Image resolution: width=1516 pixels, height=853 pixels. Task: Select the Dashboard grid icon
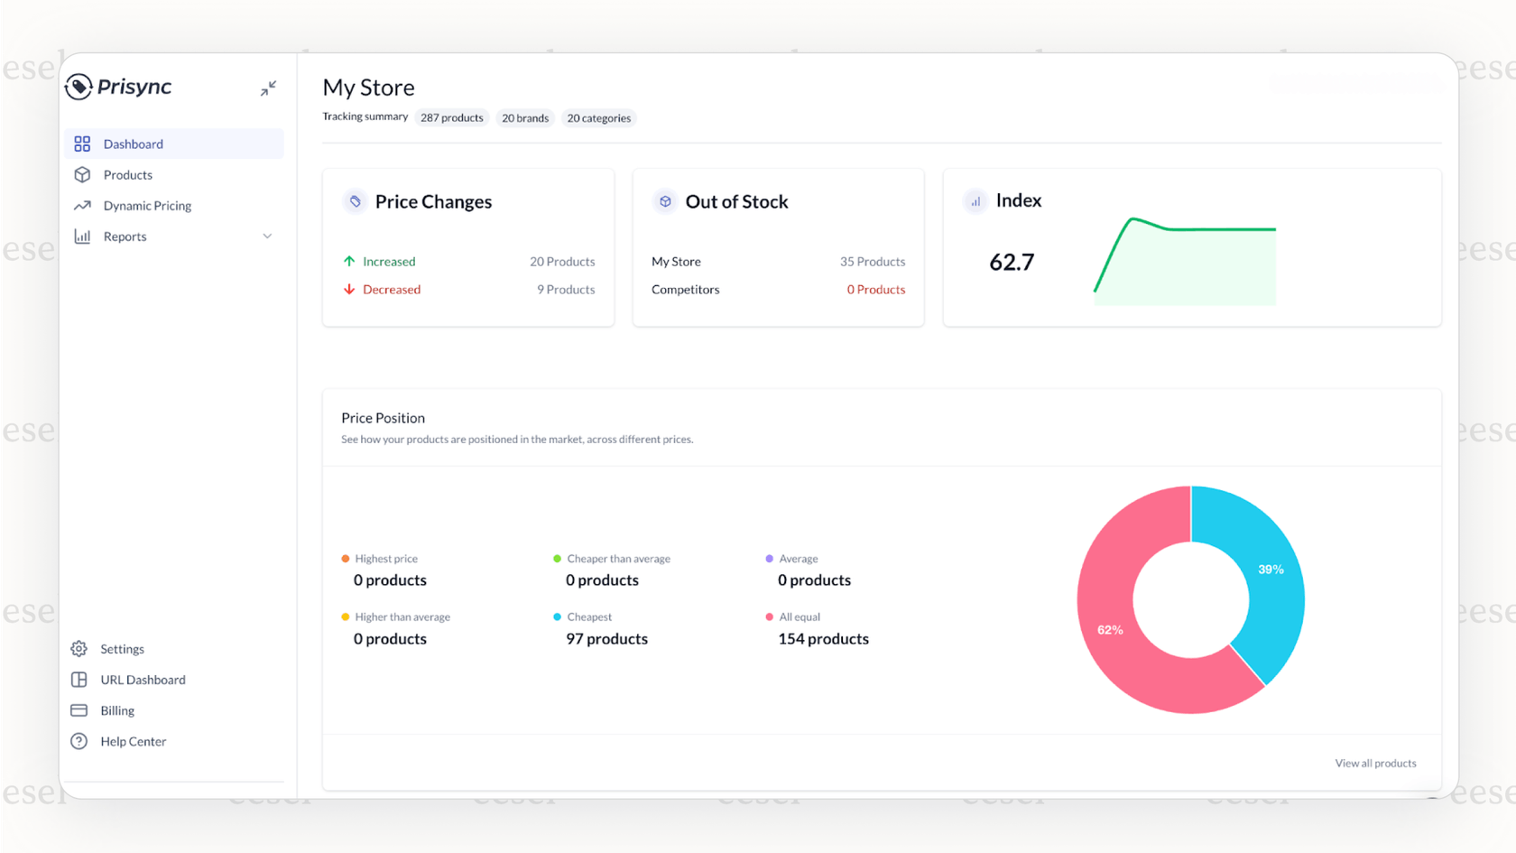point(82,144)
